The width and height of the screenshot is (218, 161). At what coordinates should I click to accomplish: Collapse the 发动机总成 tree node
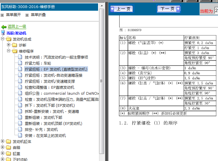(x=2, y=38)
